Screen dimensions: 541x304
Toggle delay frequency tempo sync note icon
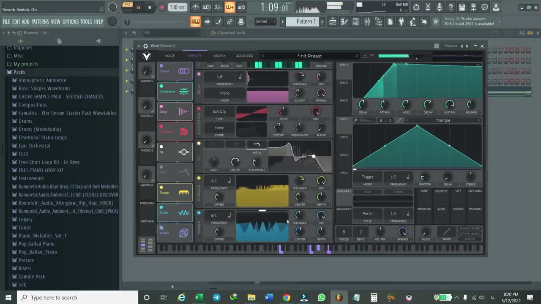pos(240,77)
